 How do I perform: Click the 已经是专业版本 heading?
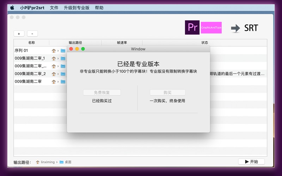(x=138, y=64)
